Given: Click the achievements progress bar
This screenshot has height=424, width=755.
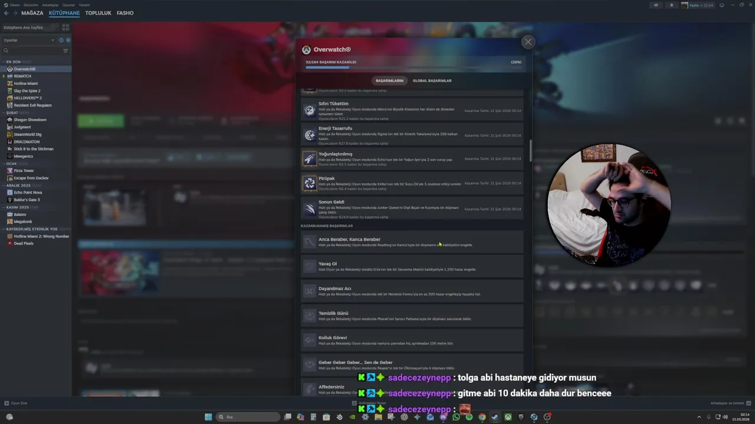Looking at the screenshot, I should point(413,67).
